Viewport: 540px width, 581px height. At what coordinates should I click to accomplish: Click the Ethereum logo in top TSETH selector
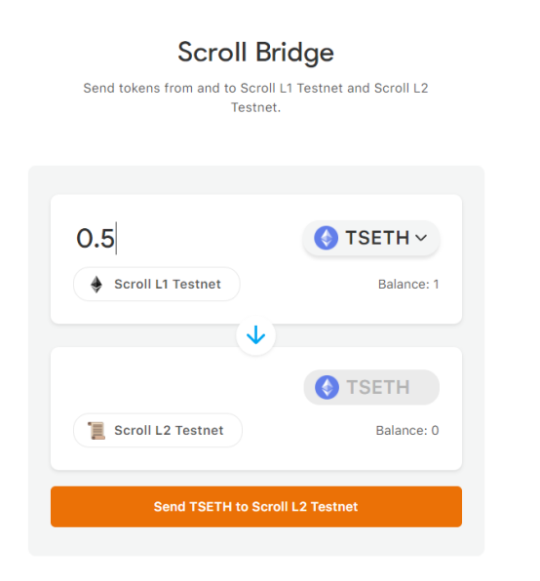pos(326,238)
